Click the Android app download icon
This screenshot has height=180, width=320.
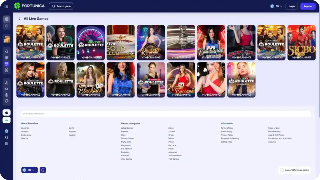click(7, 120)
